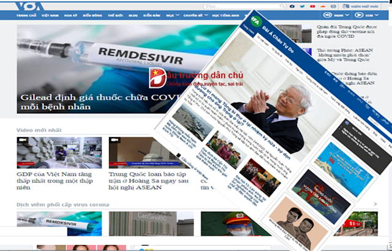
Task: Expand the Chuyên đề dropdown
Action: [x=194, y=14]
